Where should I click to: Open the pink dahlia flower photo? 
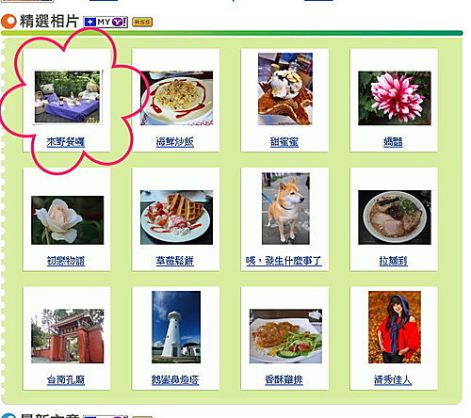[395, 98]
